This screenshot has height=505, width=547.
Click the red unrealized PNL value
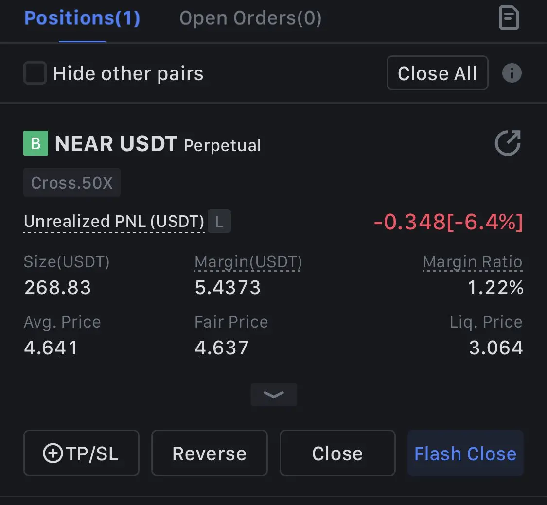click(x=448, y=222)
